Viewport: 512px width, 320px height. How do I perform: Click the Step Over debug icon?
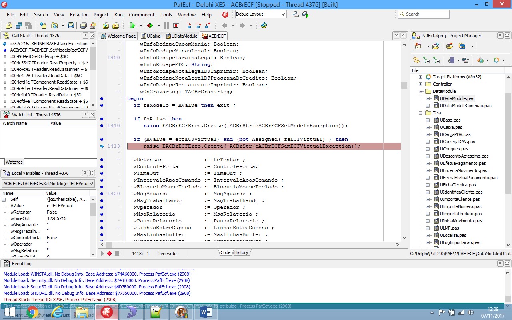click(198, 26)
